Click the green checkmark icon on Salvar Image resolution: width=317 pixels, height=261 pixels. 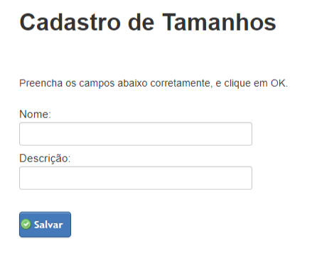26,224
